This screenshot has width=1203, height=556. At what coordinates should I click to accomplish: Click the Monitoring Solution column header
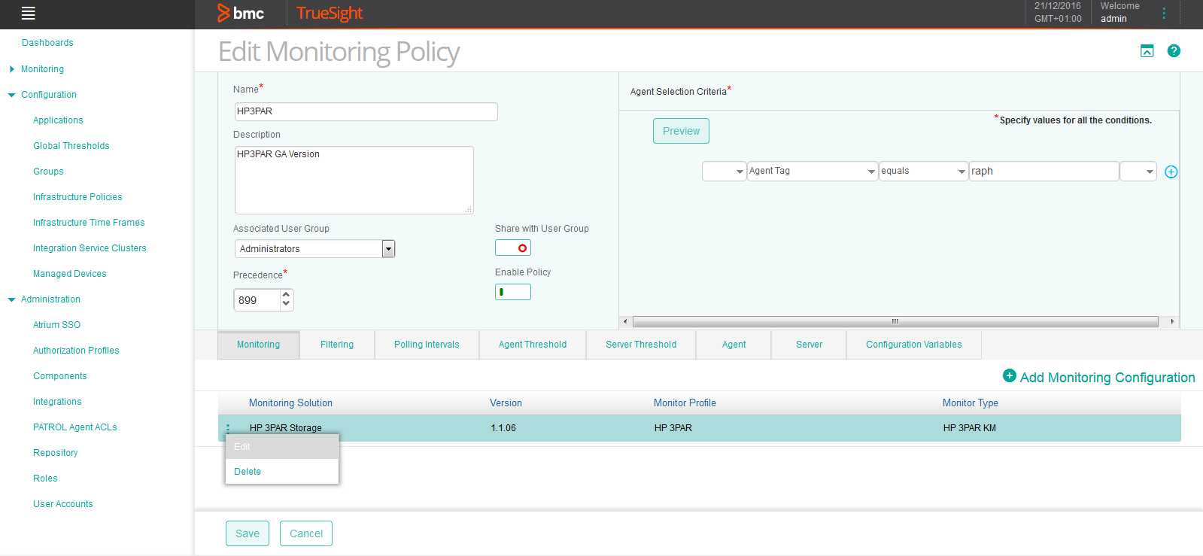(290, 403)
